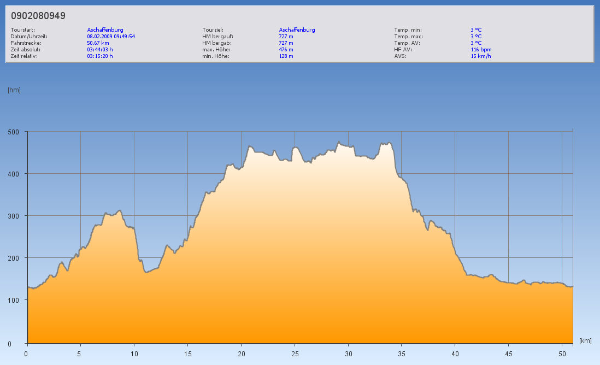The height and width of the screenshot is (365, 600).
Task: Select the average speed 15 km/h
Action: point(481,56)
